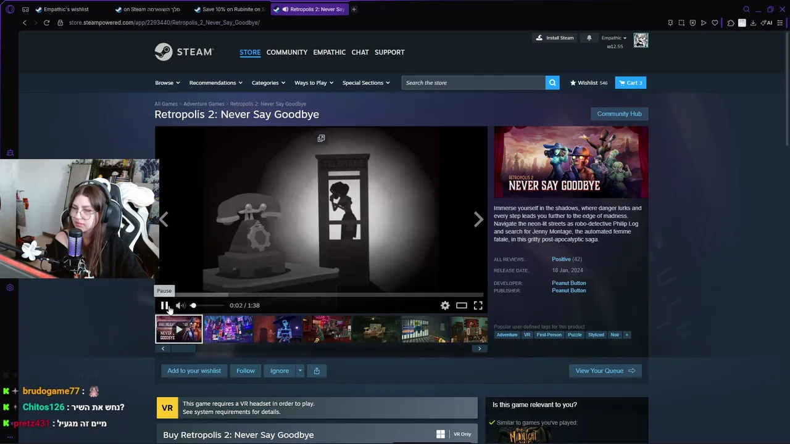Click the thumbnail strip scrollbar handle
The width and height of the screenshot is (790, 444).
pos(183,348)
